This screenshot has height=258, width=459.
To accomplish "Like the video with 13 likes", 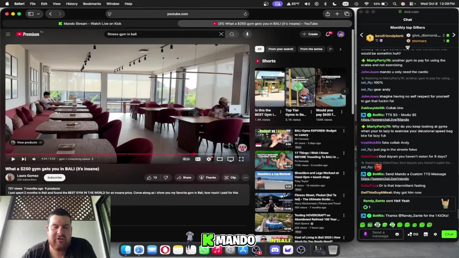I will pos(152,177).
